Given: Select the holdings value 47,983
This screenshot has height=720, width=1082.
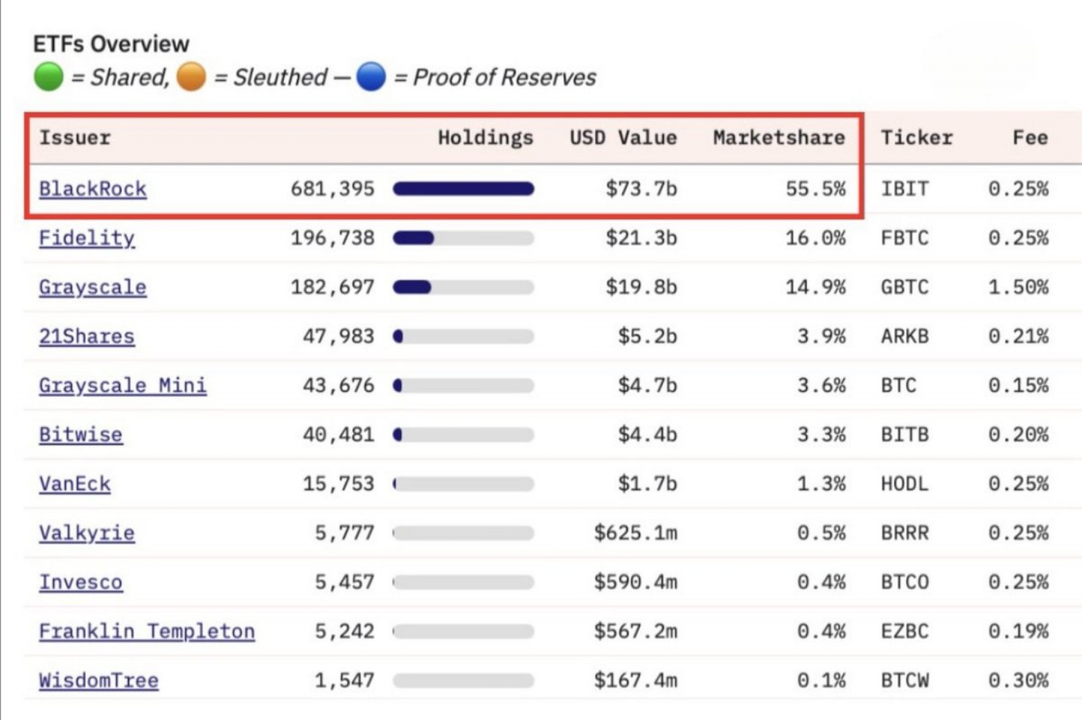Looking at the screenshot, I should click(339, 337).
